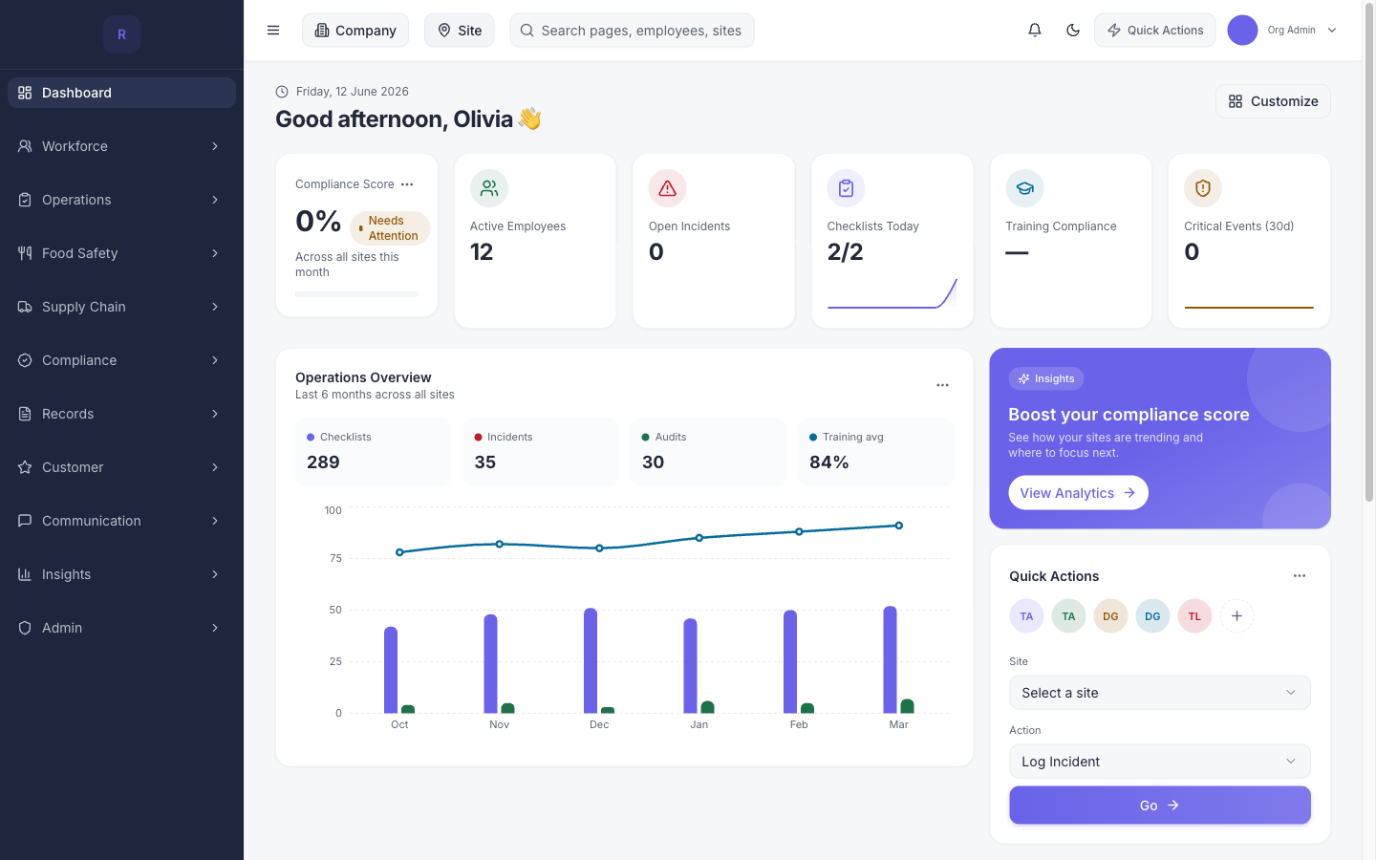Open Operations Overview more options ellipsis
1376x860 pixels.
(x=942, y=385)
